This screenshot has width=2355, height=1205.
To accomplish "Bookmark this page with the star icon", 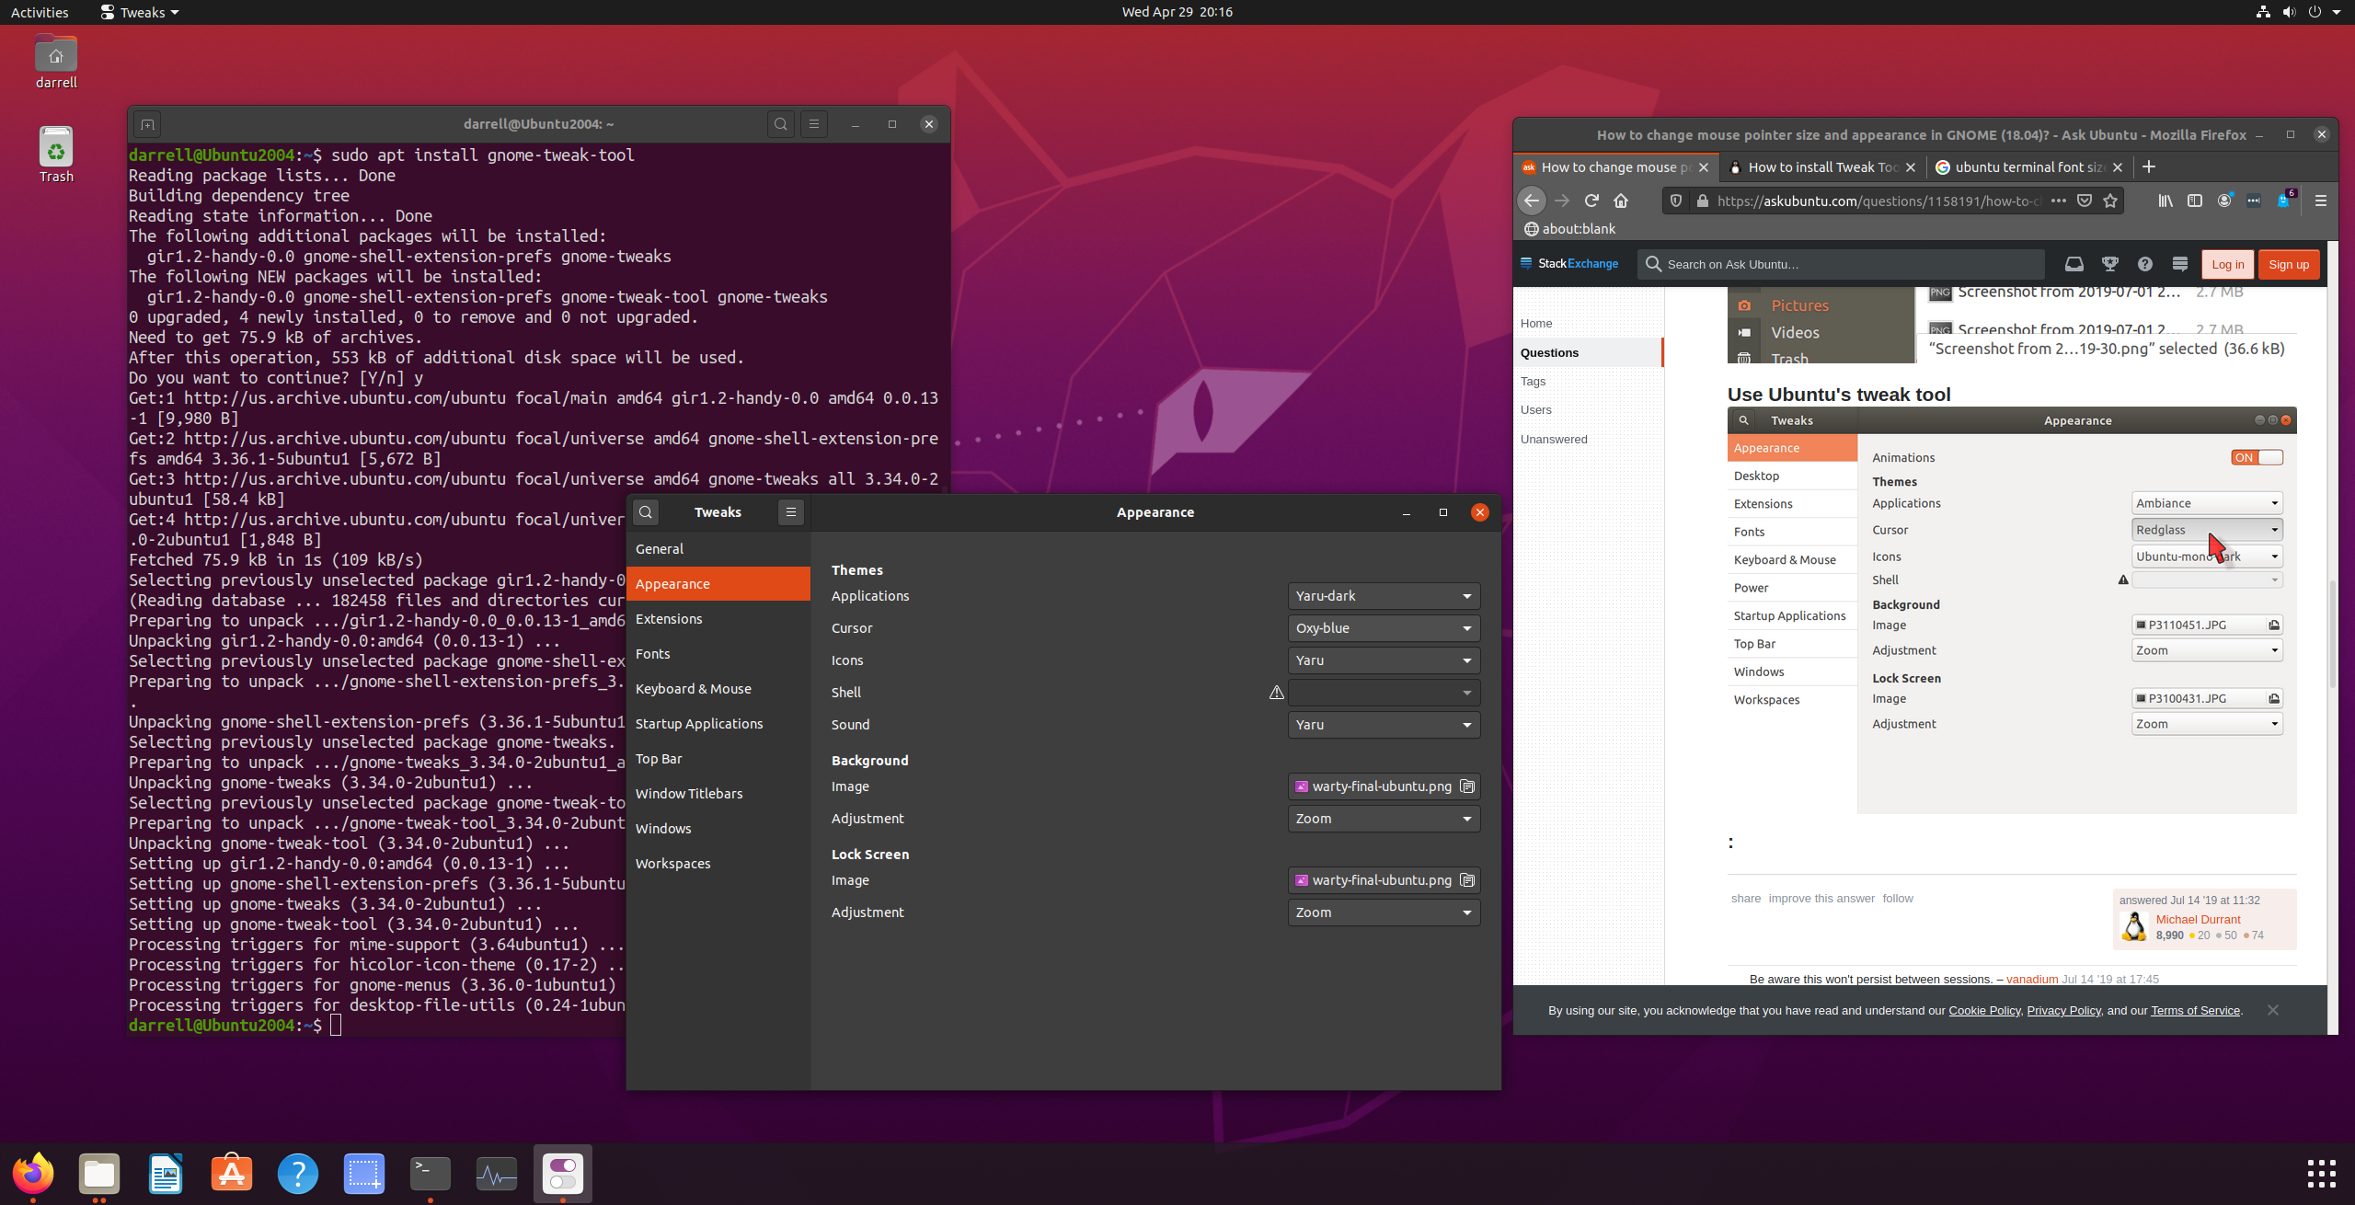I will (2110, 201).
